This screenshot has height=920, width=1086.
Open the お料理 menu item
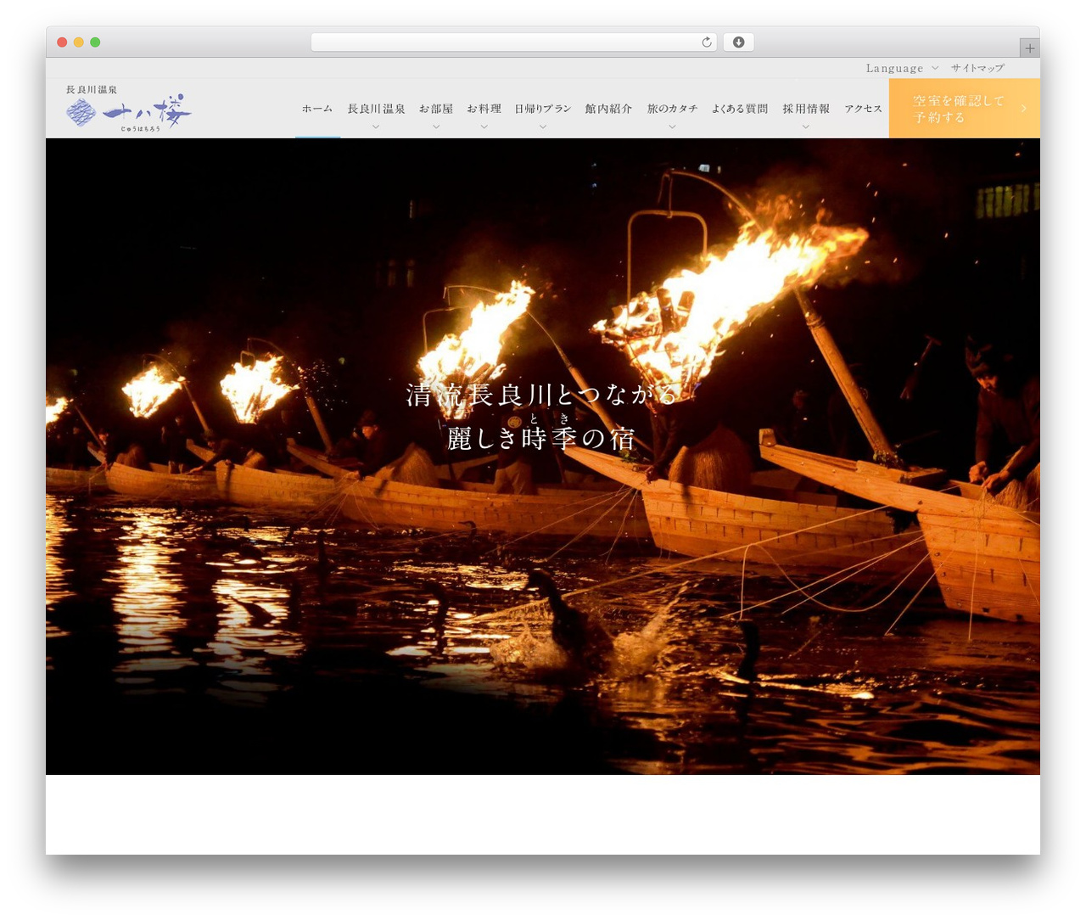484,109
